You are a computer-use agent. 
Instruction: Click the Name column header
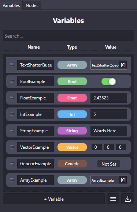click(34, 47)
